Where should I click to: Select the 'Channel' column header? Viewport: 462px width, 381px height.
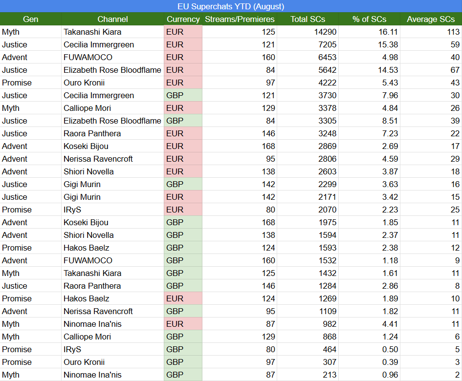[x=112, y=19]
